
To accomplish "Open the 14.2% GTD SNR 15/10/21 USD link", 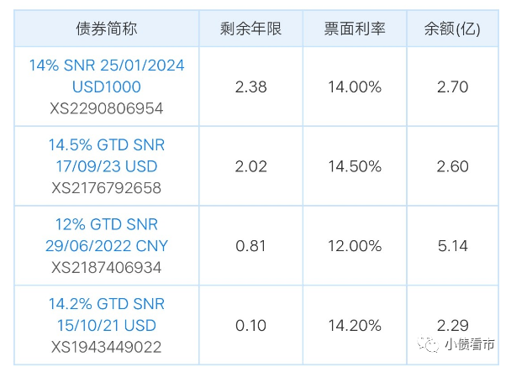I will [x=107, y=315].
